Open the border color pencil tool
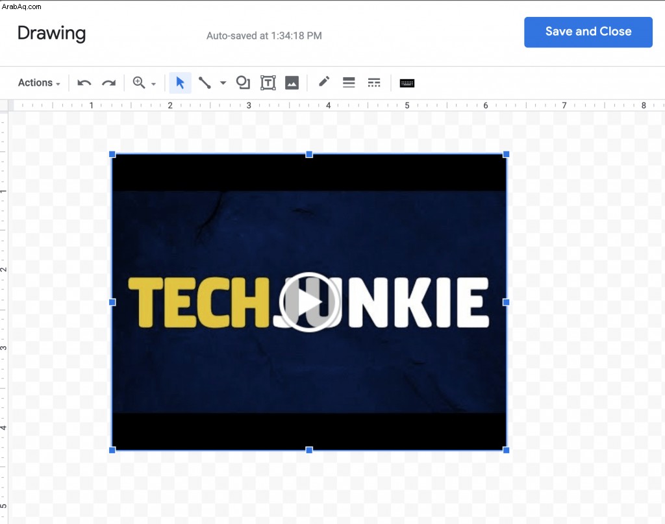The height and width of the screenshot is (524, 665). click(x=324, y=81)
